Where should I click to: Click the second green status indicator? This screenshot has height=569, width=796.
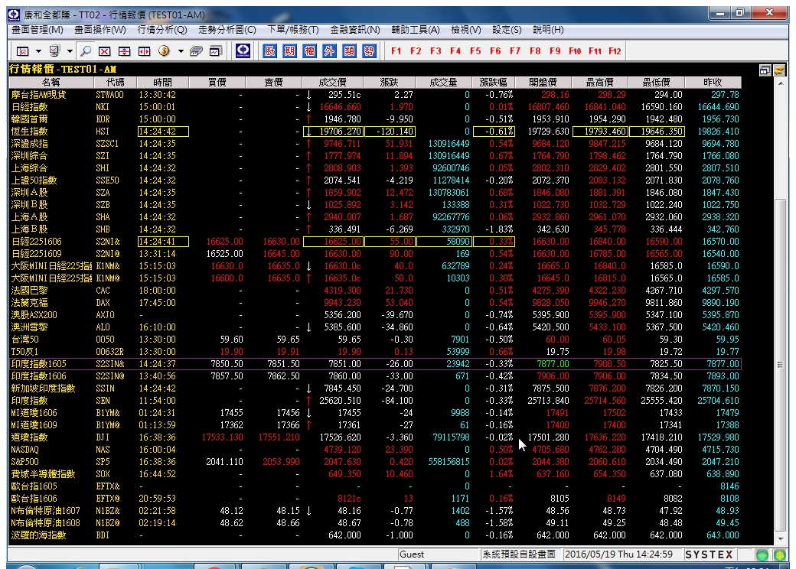[x=780, y=554]
